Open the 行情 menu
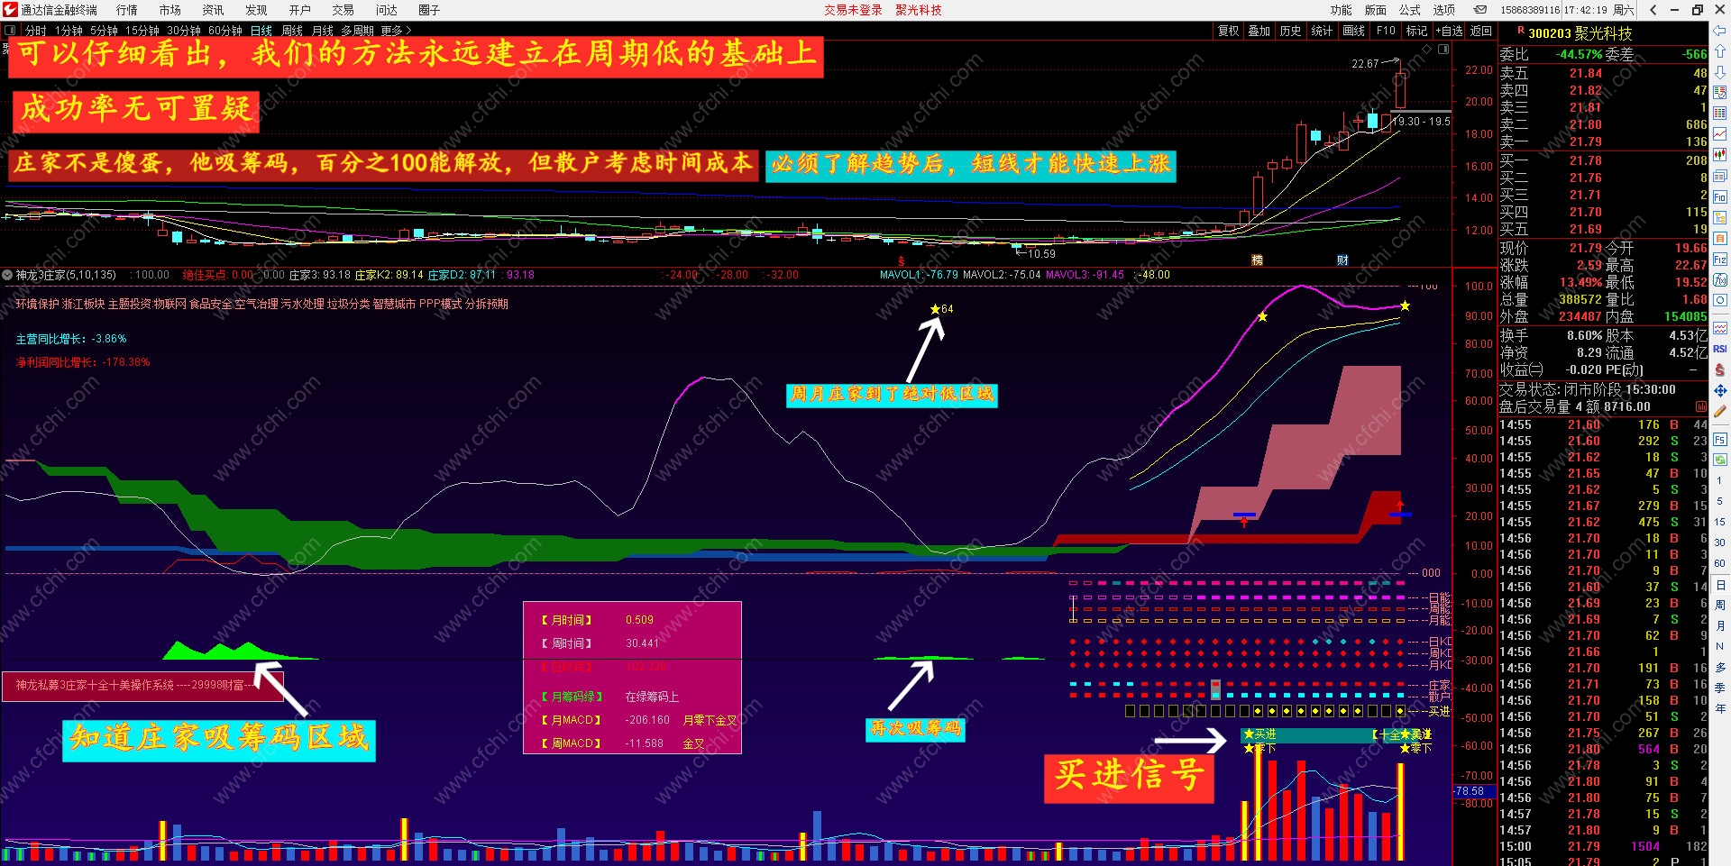This screenshot has height=866, width=1731. click(x=127, y=10)
